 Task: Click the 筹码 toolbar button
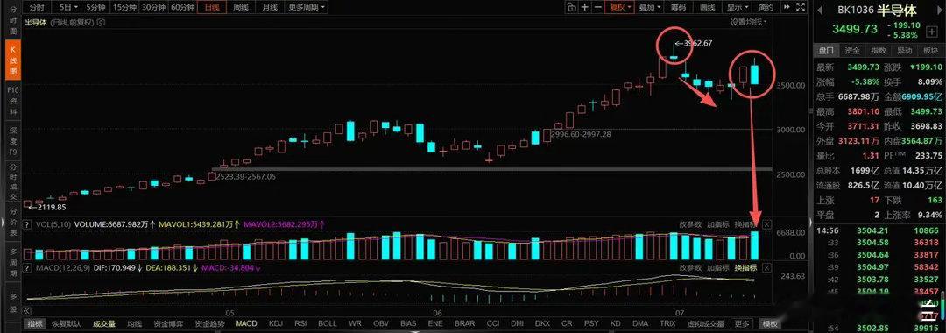678,7
